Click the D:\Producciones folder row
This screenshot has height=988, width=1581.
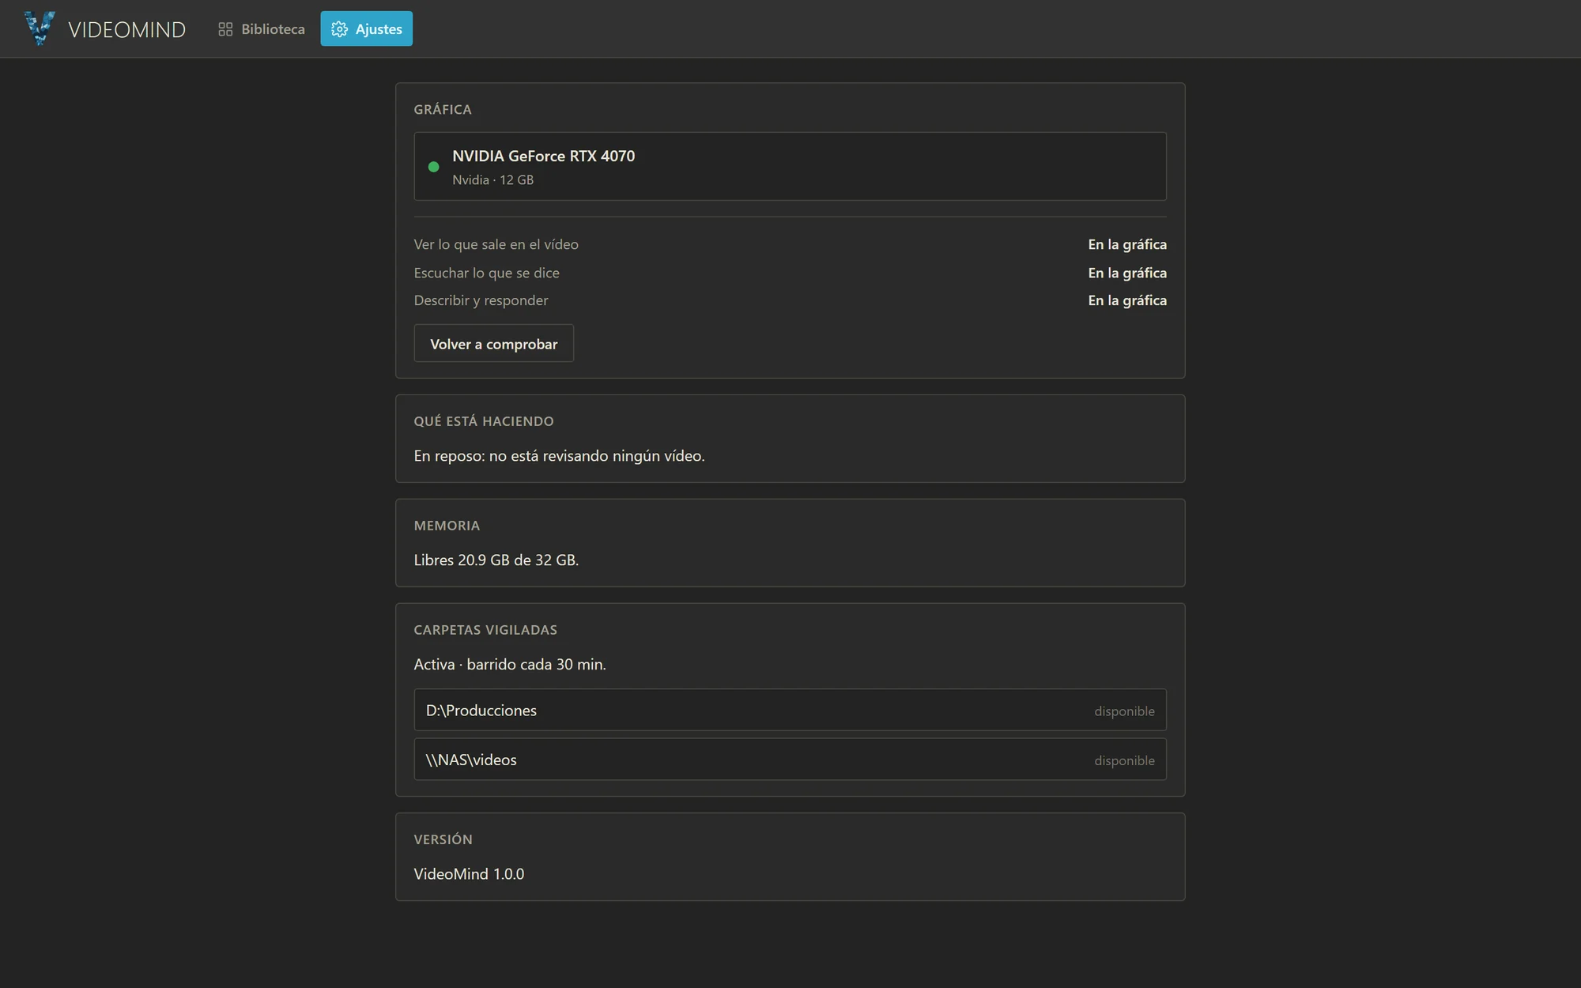(x=790, y=710)
